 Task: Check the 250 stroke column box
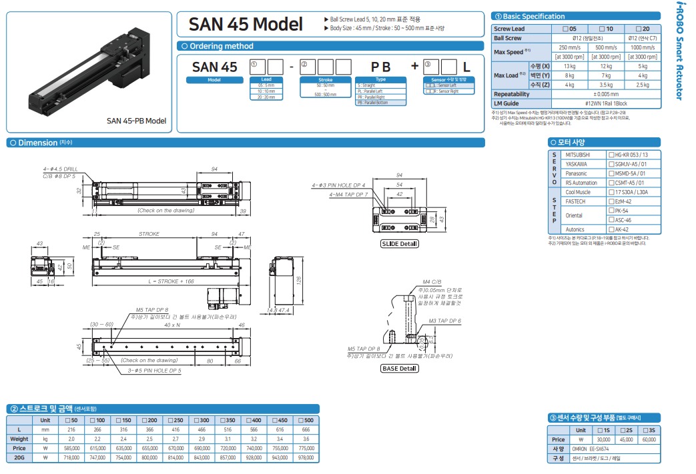coord(171,421)
